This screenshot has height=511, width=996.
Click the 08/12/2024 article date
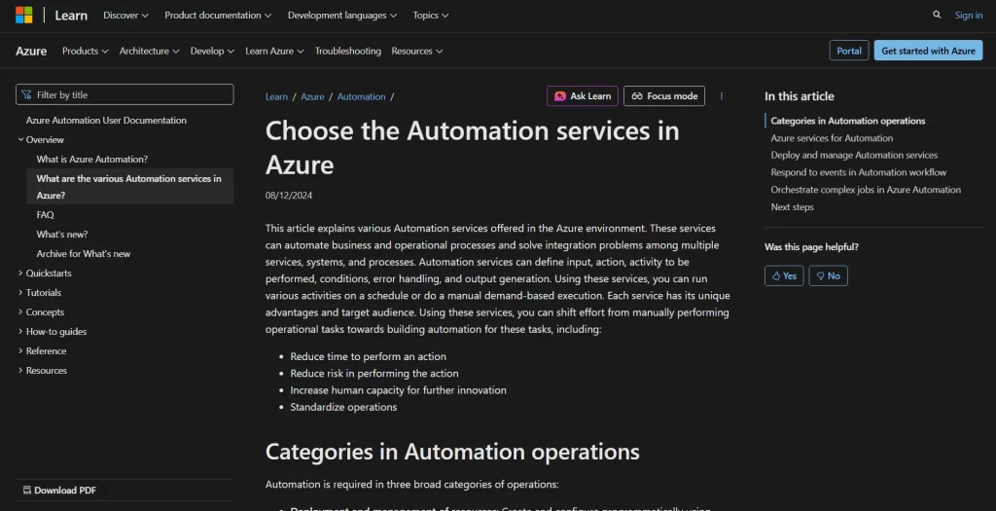(x=289, y=195)
